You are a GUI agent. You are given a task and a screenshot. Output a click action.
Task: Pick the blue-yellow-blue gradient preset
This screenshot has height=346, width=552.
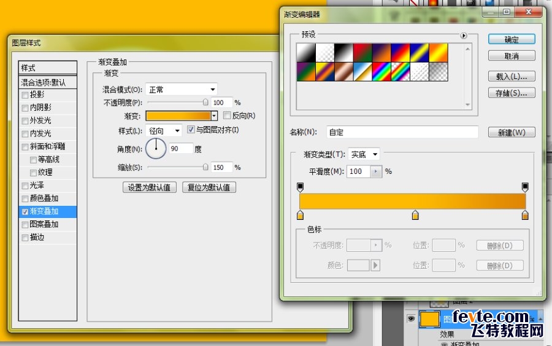420,53
